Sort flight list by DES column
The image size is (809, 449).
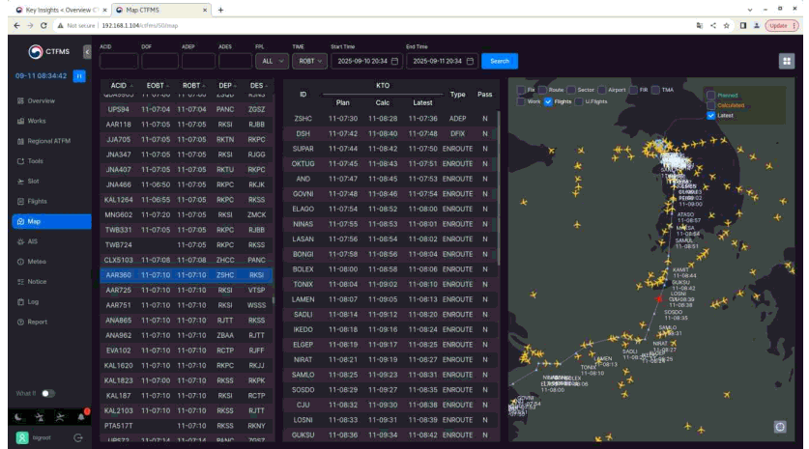tap(259, 86)
